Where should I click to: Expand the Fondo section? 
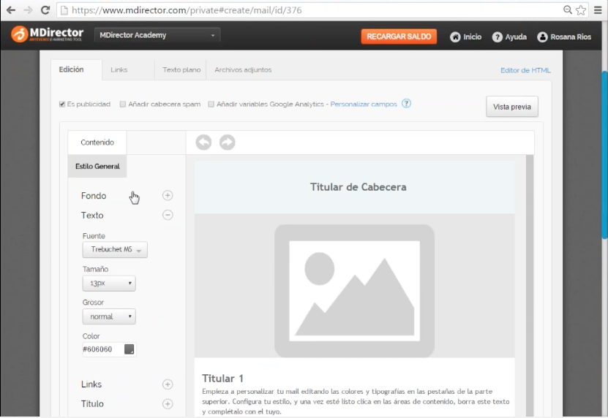click(168, 195)
